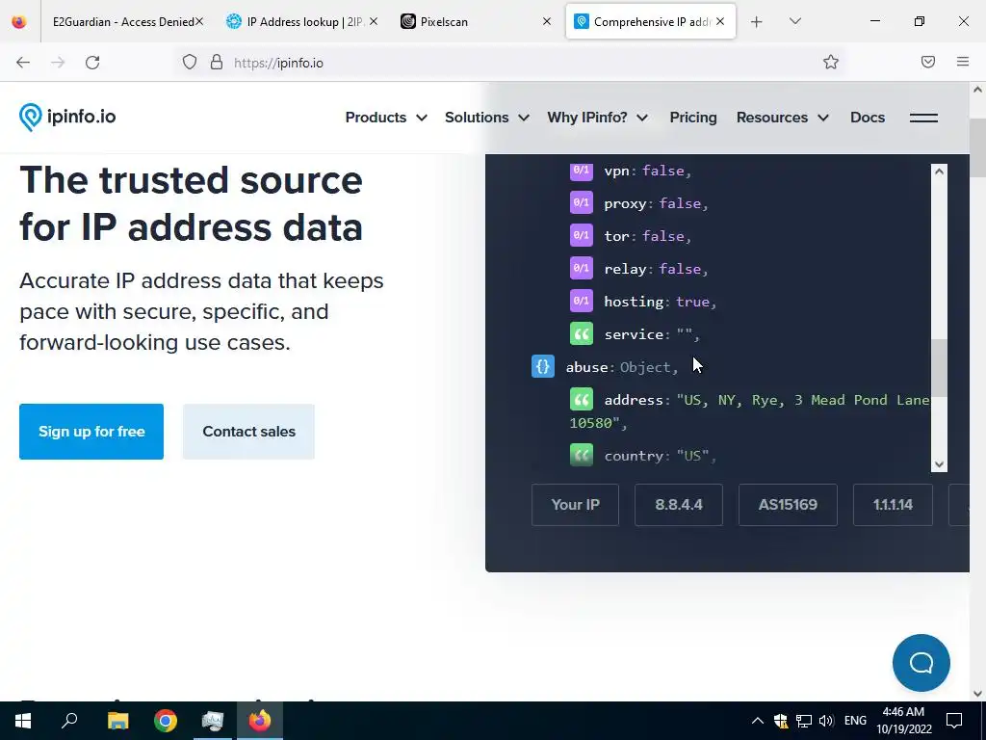Screen dimensions: 986x740
Task: Click the boolean type icon beside vpn
Action: [581, 170]
